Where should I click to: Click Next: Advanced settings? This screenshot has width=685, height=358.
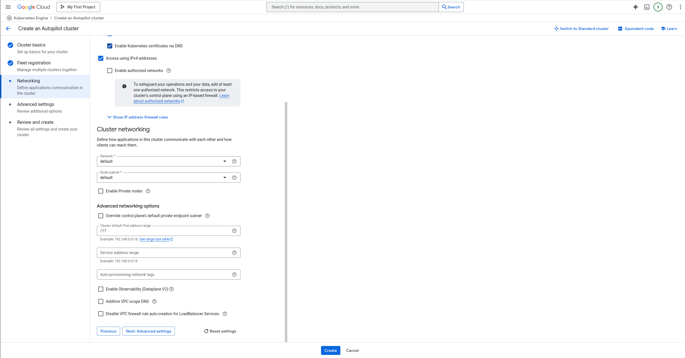148,331
